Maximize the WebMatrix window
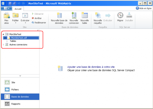This screenshot has width=153, height=109. point(145,3)
